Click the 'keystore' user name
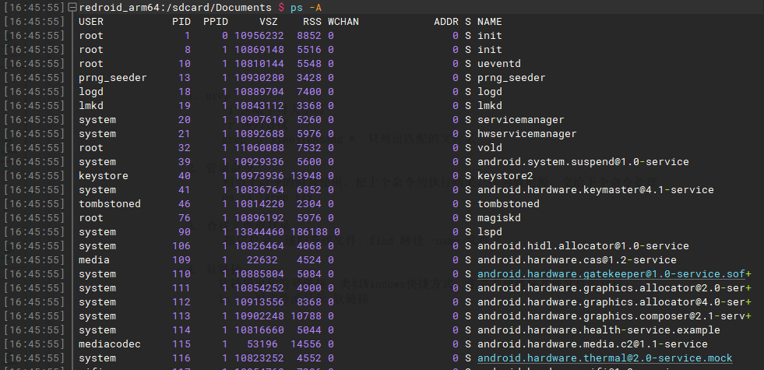The image size is (764, 370). [104, 176]
